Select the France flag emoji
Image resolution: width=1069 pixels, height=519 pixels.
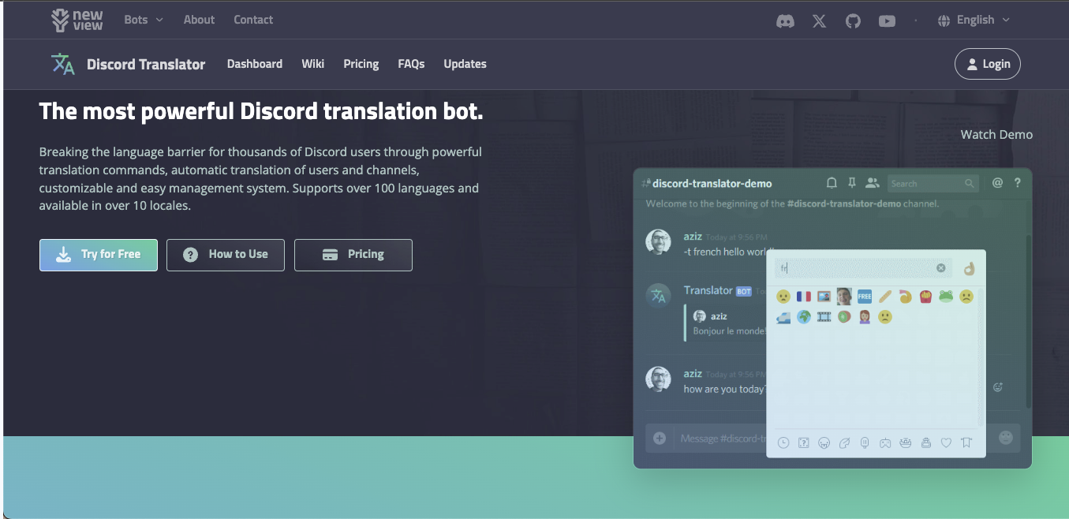pos(804,297)
